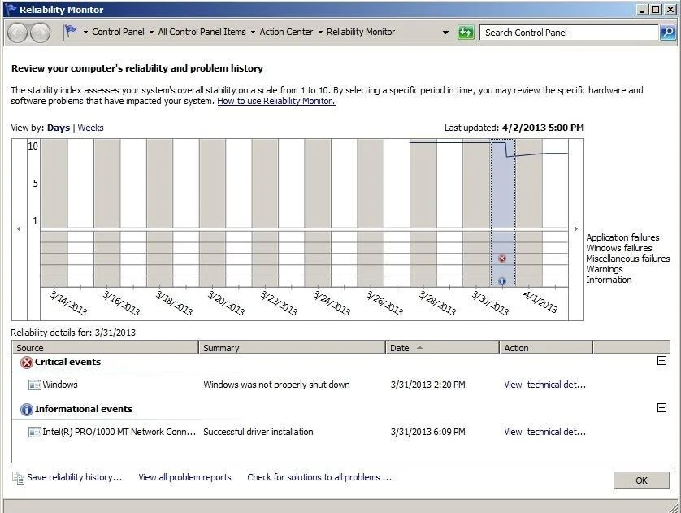Go to Control Panel breadcrumb
The width and height of the screenshot is (681, 513).
point(118,32)
